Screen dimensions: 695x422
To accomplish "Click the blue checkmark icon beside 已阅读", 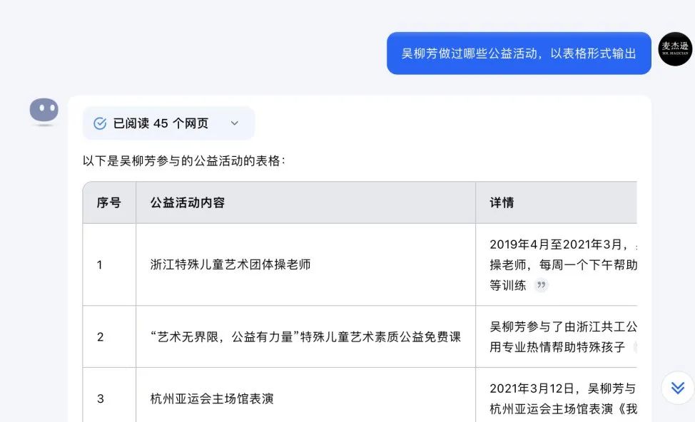I will coord(100,123).
